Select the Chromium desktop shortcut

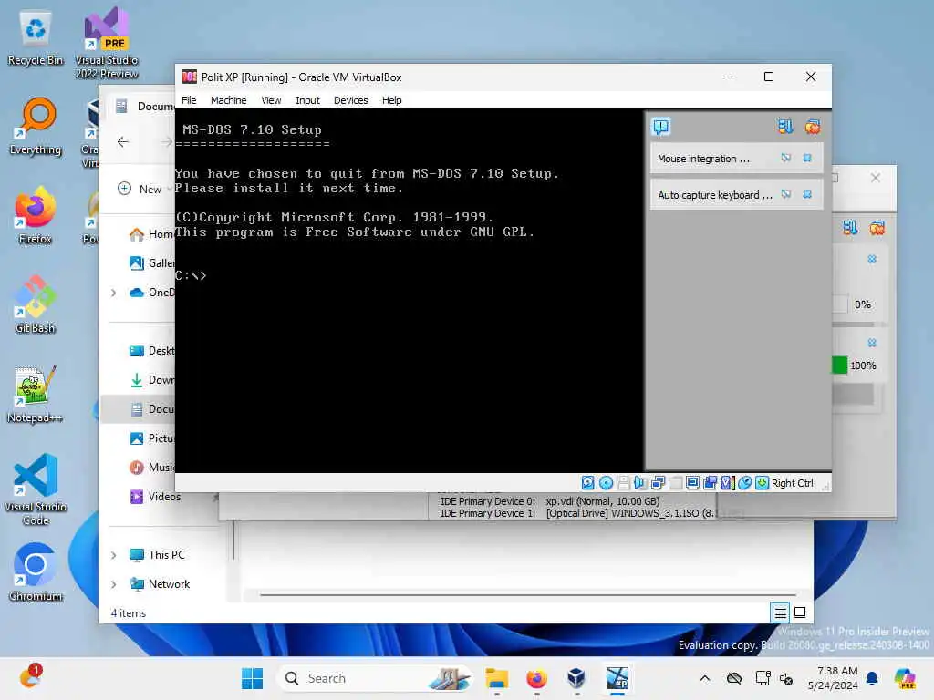(x=36, y=572)
